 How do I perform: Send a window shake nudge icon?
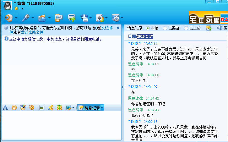31,108
